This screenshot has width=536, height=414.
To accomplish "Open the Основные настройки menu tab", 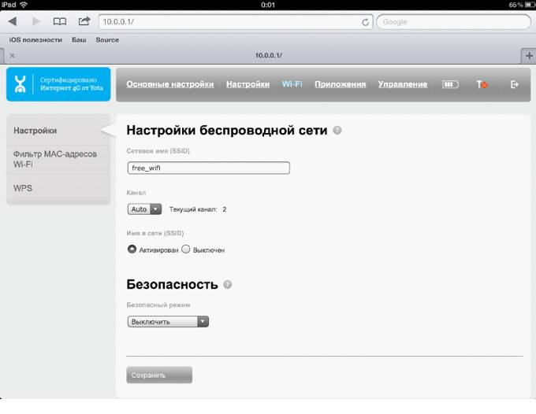I will tap(169, 84).
